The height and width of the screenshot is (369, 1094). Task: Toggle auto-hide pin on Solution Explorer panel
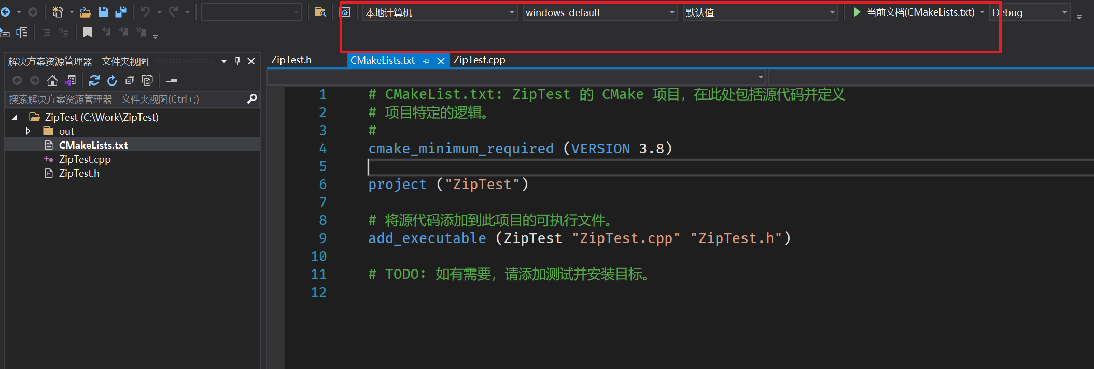click(237, 61)
